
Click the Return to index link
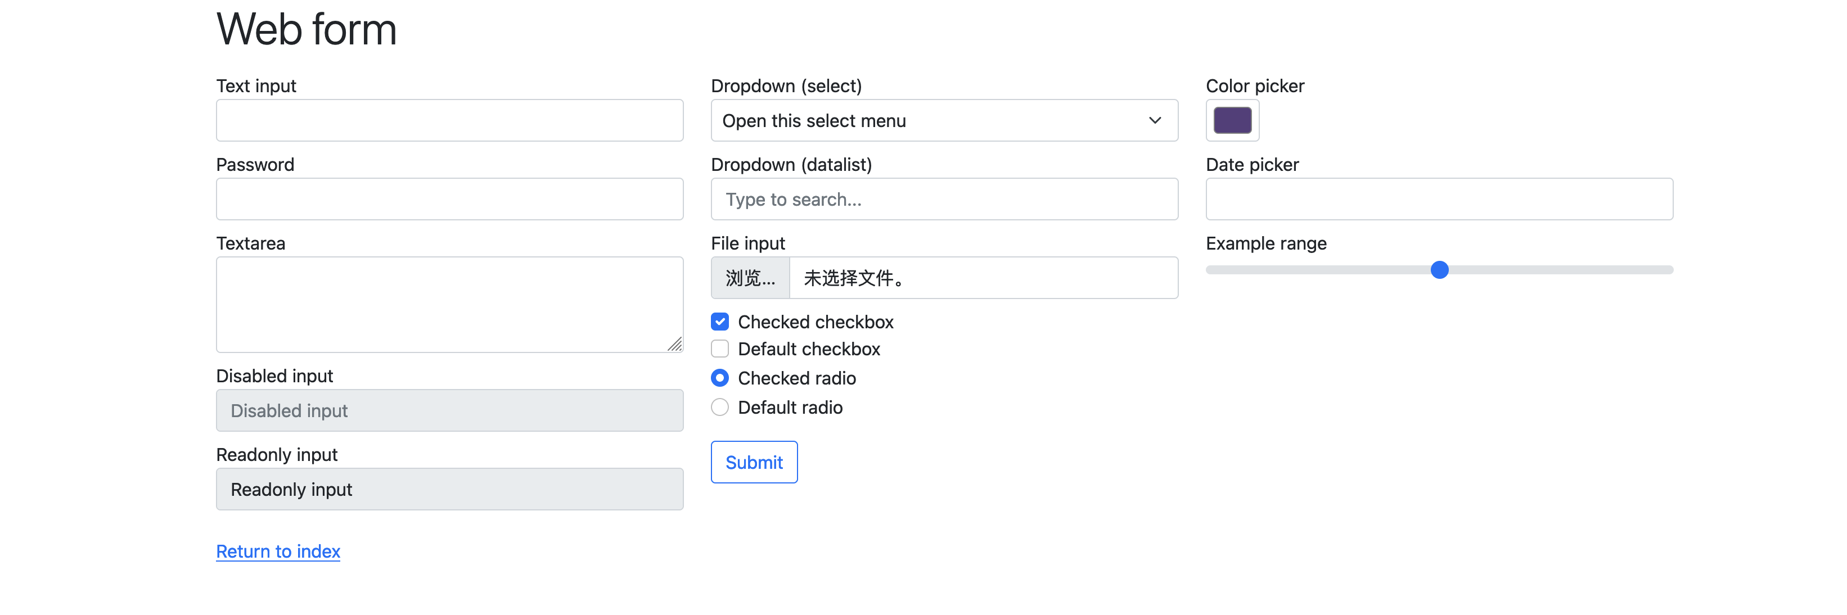(x=278, y=550)
